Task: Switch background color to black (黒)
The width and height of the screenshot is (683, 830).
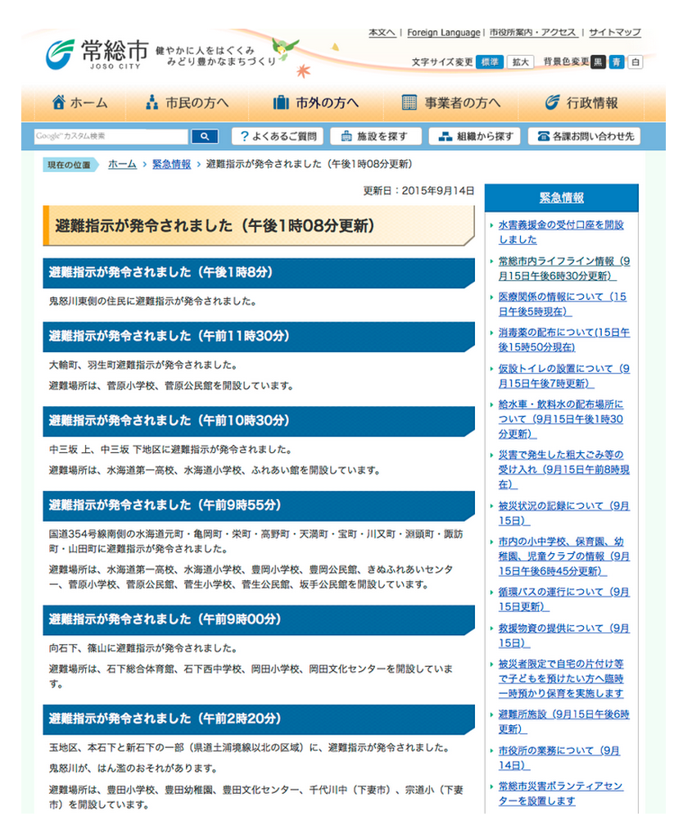Action: pos(598,62)
